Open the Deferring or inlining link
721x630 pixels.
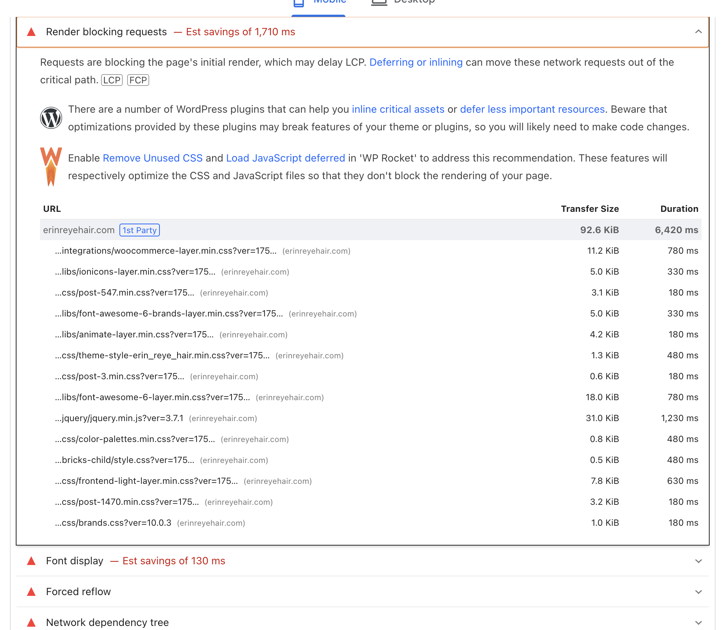(x=416, y=62)
